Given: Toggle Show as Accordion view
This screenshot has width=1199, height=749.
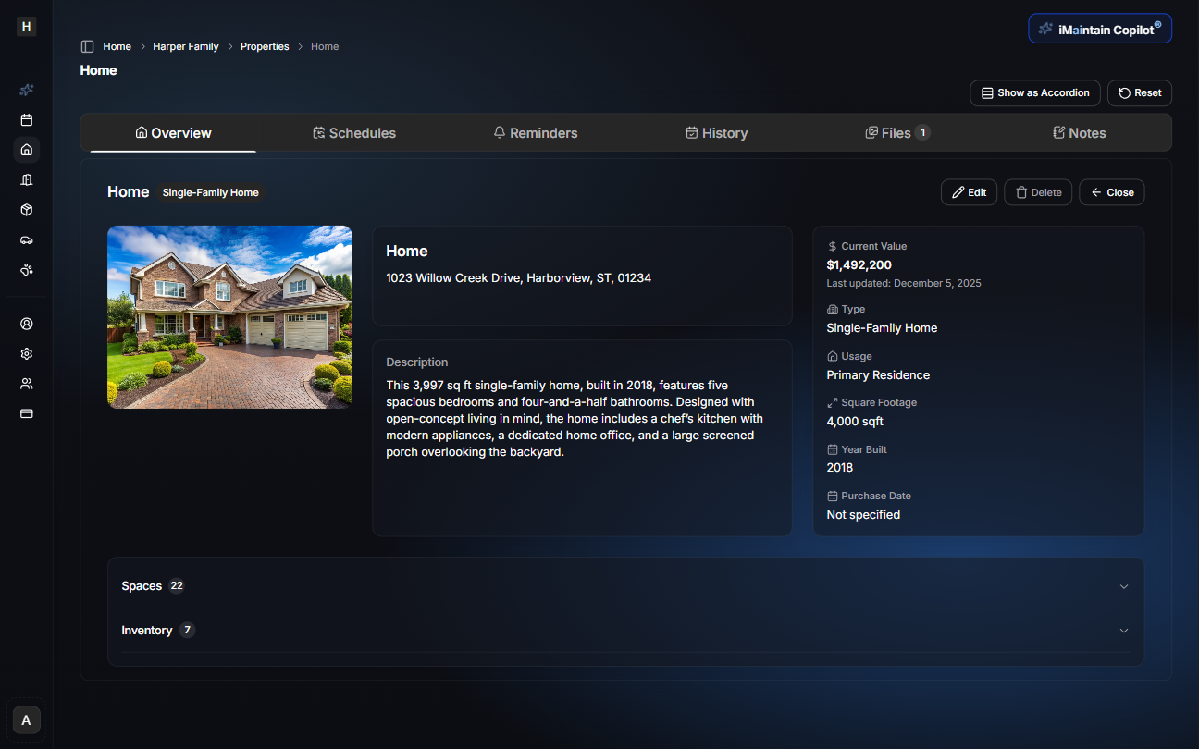Looking at the screenshot, I should click(x=1034, y=92).
